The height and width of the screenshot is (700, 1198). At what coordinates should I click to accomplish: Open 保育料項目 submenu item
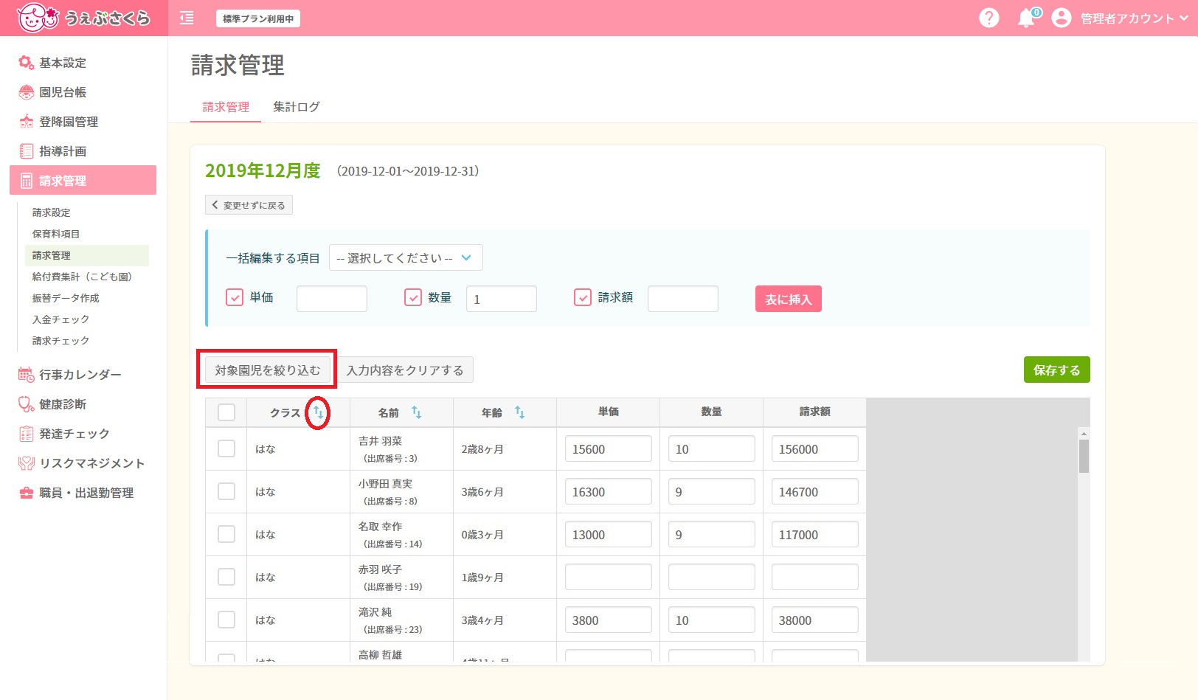click(x=56, y=234)
